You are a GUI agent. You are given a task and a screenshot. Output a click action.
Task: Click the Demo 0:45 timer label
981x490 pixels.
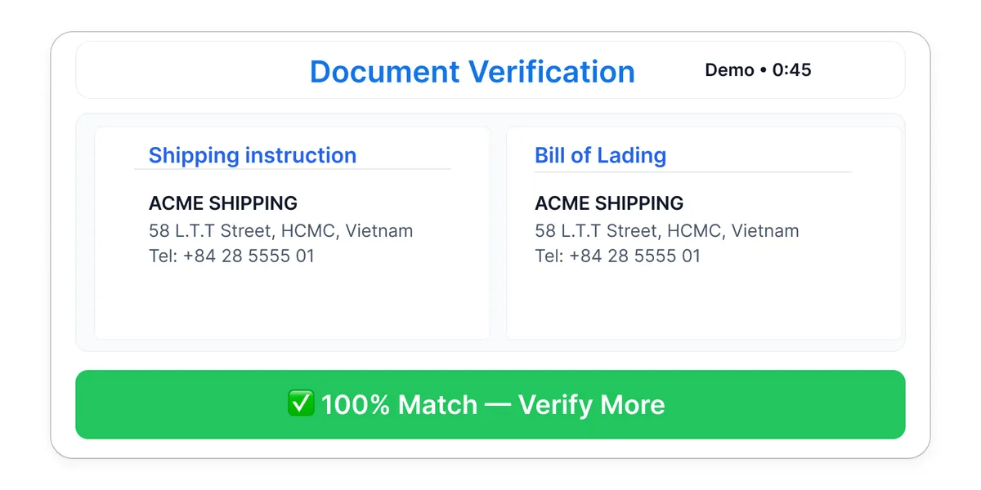(758, 70)
